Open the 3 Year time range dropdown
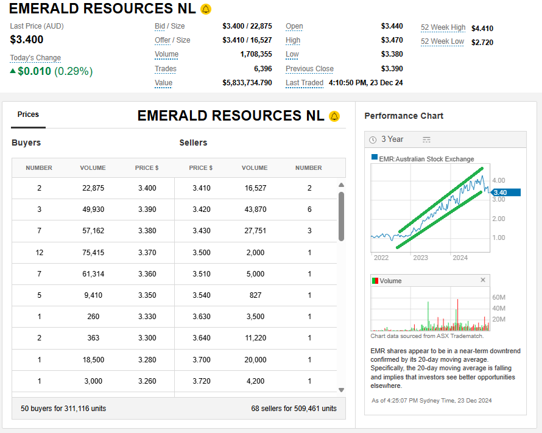 click(392, 139)
